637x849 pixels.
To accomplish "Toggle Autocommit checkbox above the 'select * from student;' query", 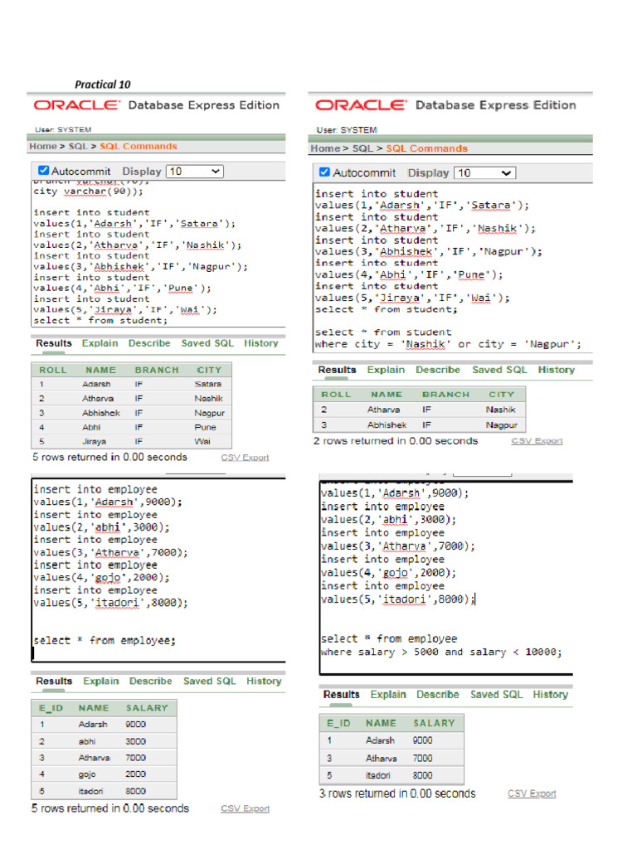I will 44,171.
